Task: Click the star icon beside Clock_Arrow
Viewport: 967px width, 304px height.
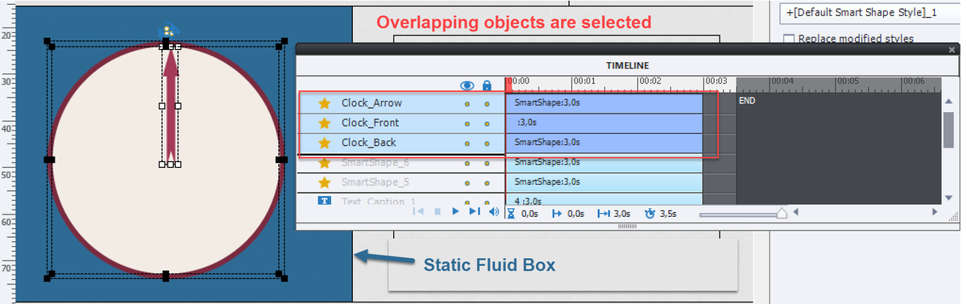Action: pos(324,103)
